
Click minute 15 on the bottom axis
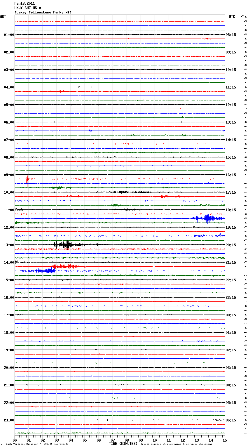click(x=225, y=440)
